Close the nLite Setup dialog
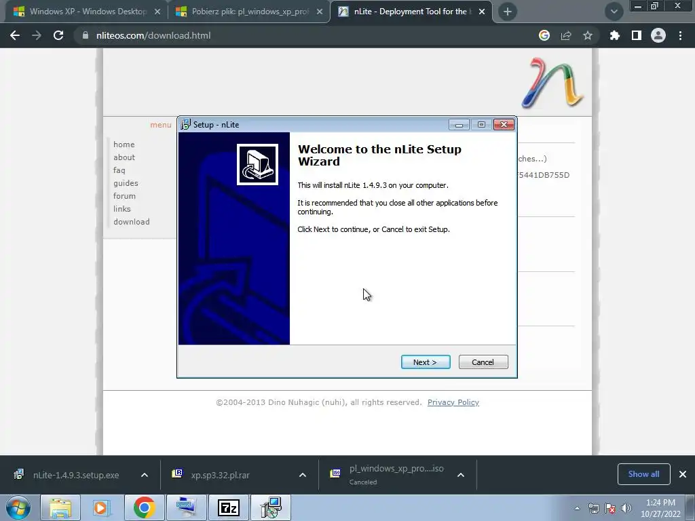This screenshot has height=521, width=695. [504, 125]
